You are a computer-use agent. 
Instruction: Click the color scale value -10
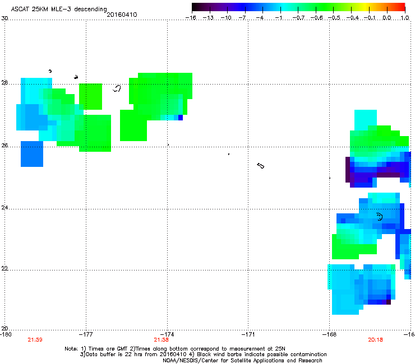(x=226, y=18)
